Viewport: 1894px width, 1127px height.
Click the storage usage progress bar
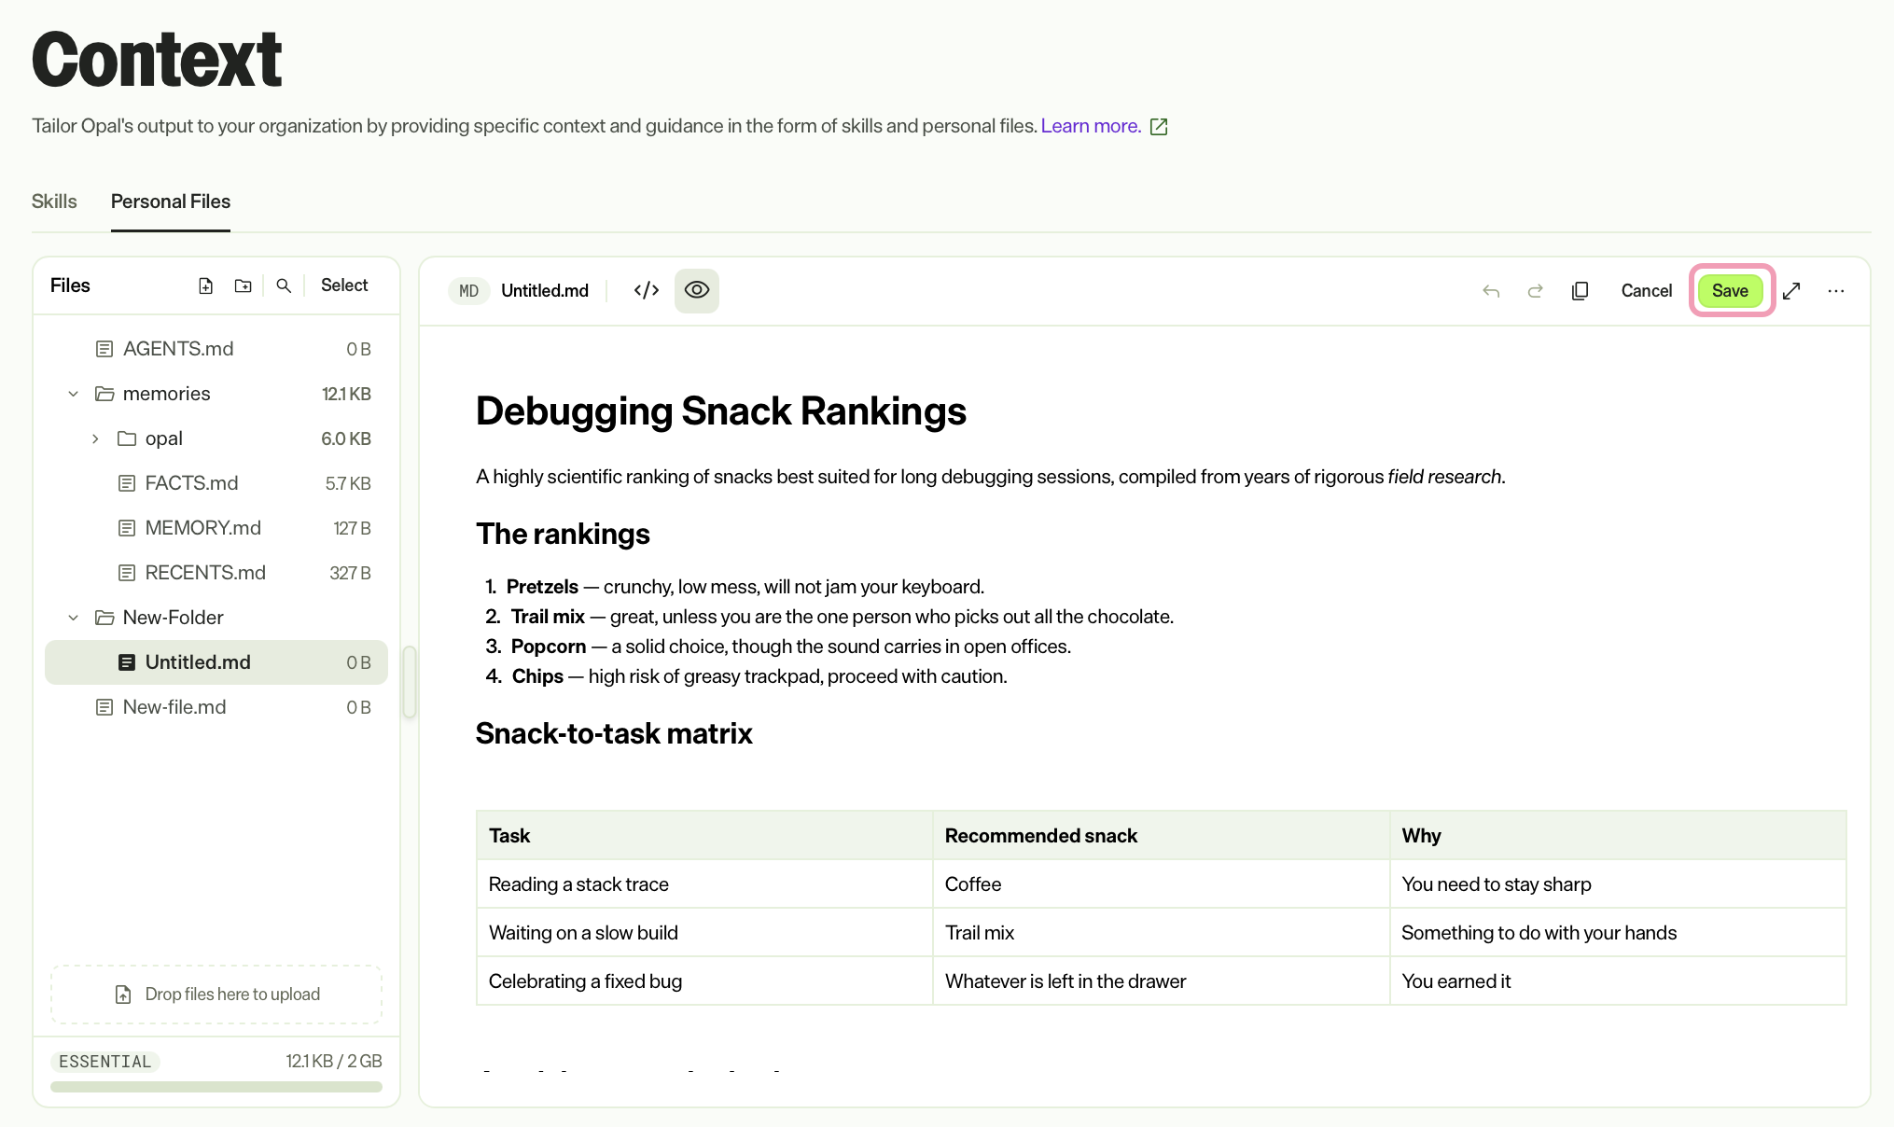[x=216, y=1087]
